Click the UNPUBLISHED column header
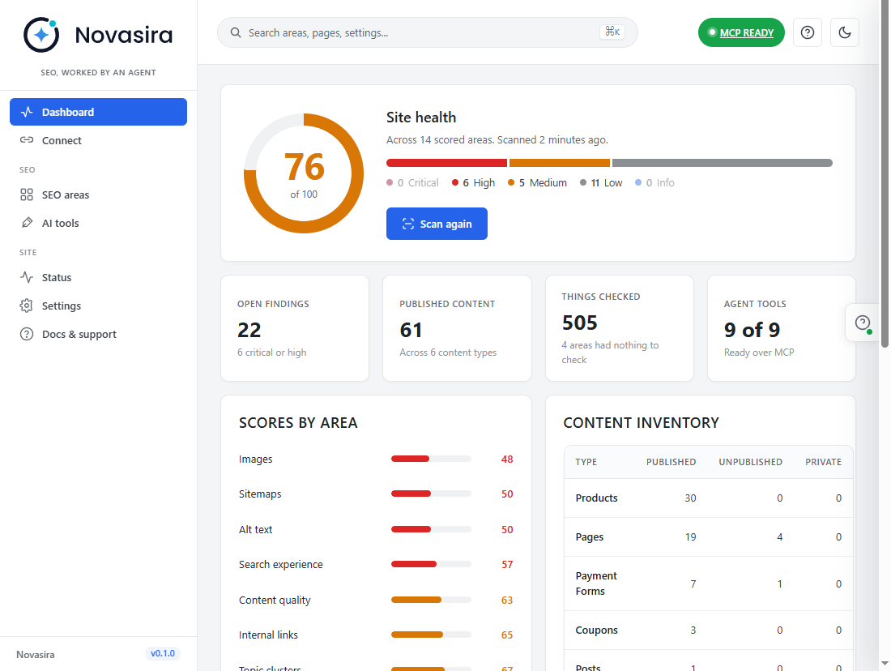Image resolution: width=891 pixels, height=671 pixels. coord(750,462)
